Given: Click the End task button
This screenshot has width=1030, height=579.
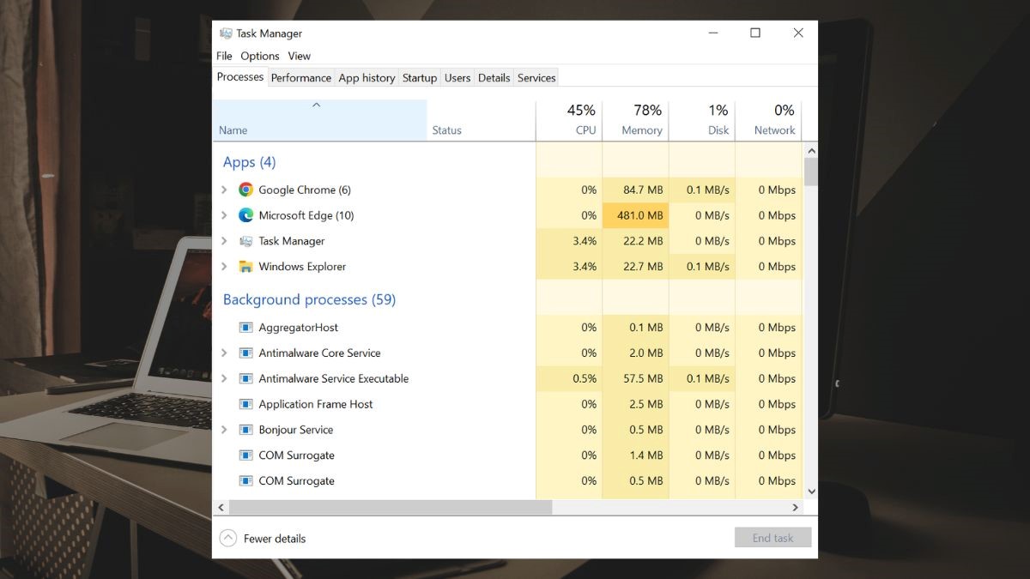Looking at the screenshot, I should (772, 538).
